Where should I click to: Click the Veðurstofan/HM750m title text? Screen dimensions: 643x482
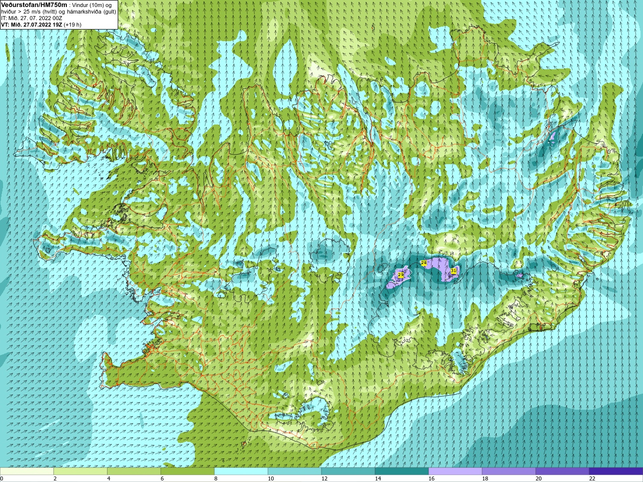tap(34, 4)
